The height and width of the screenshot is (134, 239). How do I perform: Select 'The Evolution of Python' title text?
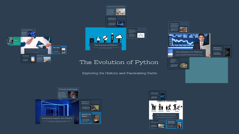(119, 62)
